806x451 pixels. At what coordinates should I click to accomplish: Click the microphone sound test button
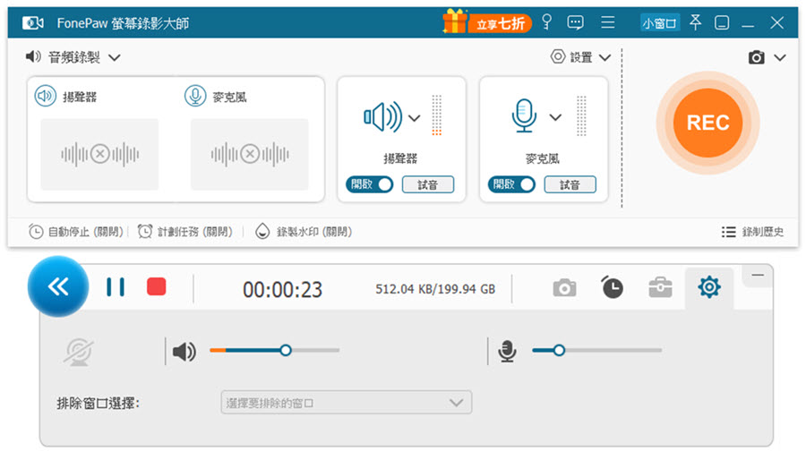570,184
